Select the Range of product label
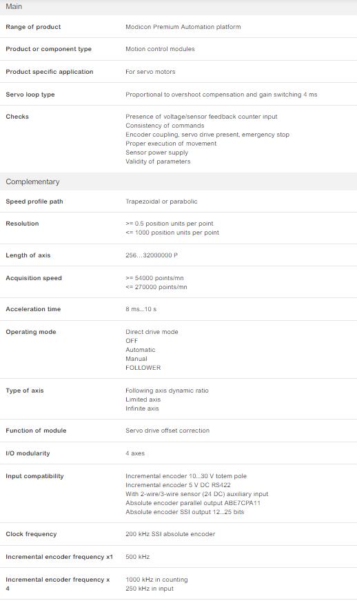 point(33,27)
